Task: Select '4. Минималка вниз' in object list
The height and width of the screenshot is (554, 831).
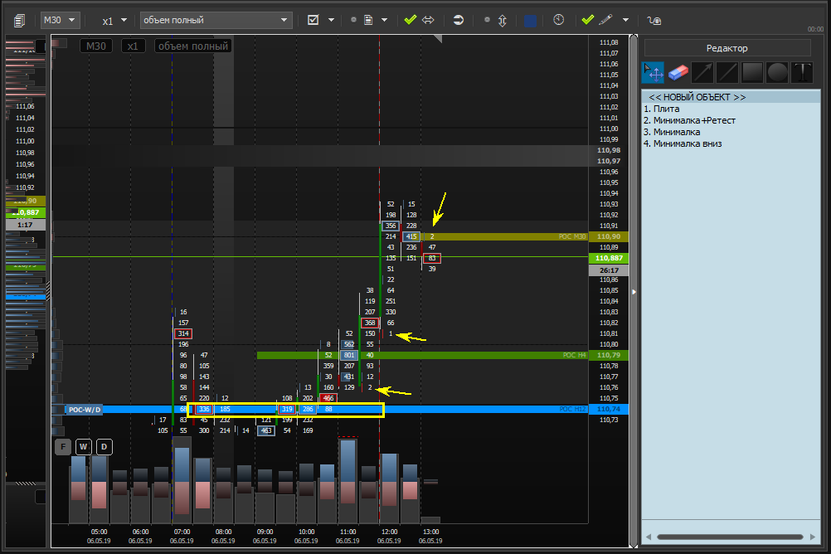Action: click(731, 143)
